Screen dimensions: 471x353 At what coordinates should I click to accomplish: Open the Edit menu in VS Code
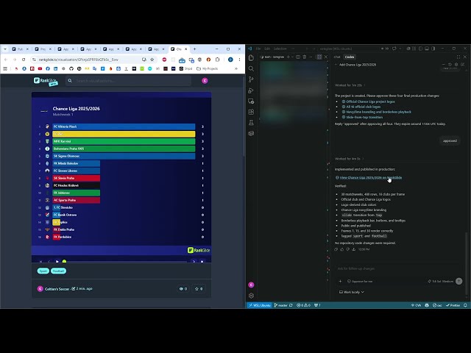pos(267,49)
